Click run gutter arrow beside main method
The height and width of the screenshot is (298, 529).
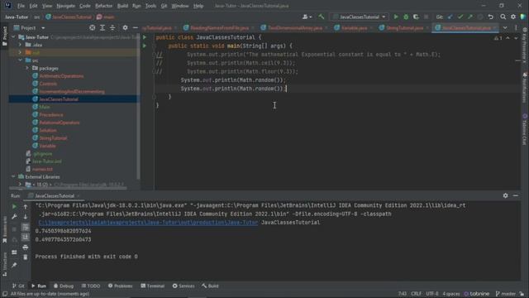tap(145, 46)
